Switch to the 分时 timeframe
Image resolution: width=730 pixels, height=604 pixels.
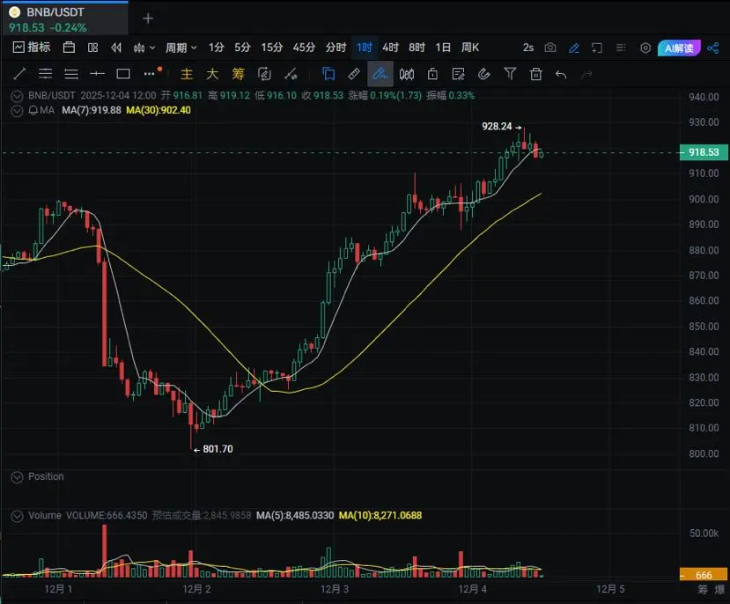coord(336,48)
